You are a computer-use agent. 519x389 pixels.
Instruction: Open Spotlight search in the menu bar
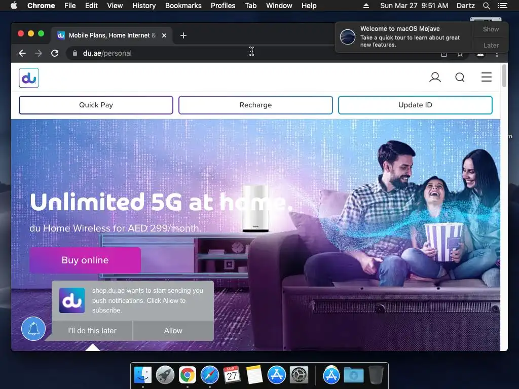coord(486,6)
